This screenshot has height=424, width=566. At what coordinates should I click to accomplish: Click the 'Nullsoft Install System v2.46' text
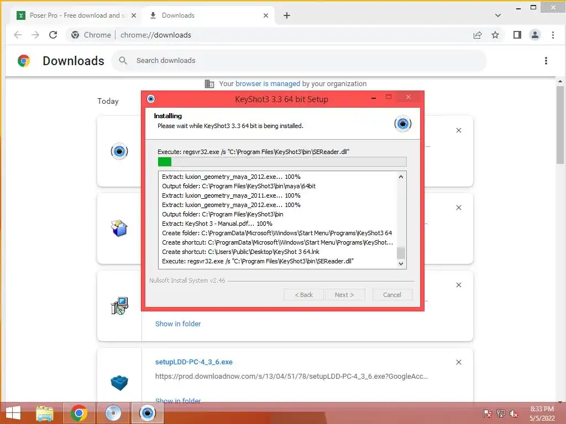[x=187, y=280]
